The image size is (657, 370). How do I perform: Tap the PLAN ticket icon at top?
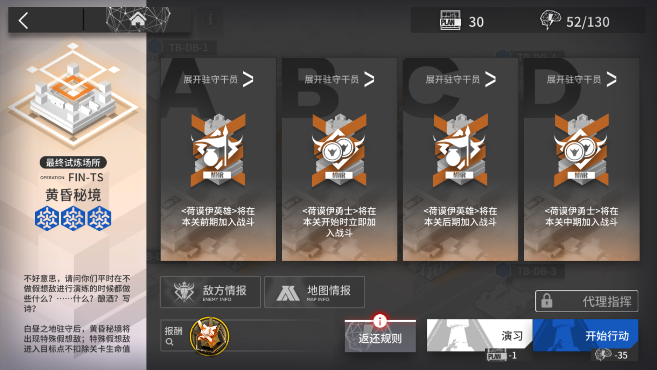pos(450,21)
